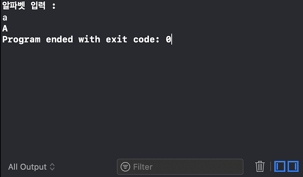The image size is (303, 177).
Task: Click the word "with" in console output
Action: click(89, 39)
